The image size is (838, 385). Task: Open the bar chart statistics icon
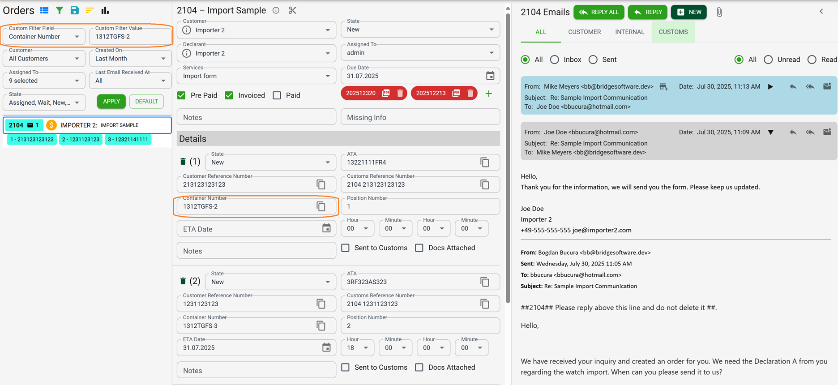click(105, 10)
